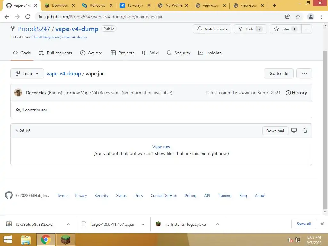The width and height of the screenshot is (328, 246).
Task: Open the footer Privacy link
Action: pyautogui.click(x=81, y=196)
